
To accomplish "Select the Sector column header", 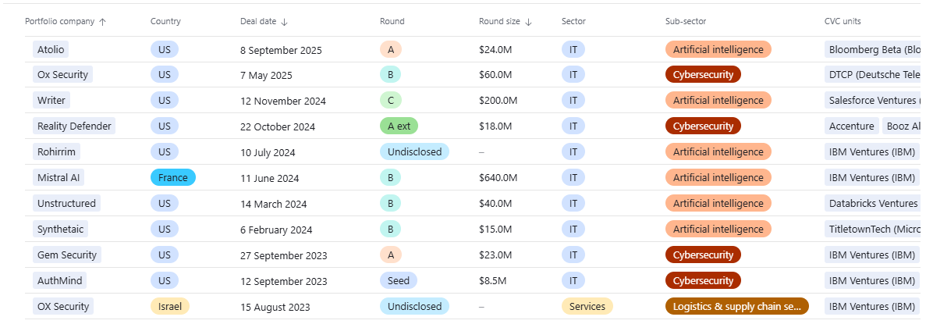I will coord(573,22).
